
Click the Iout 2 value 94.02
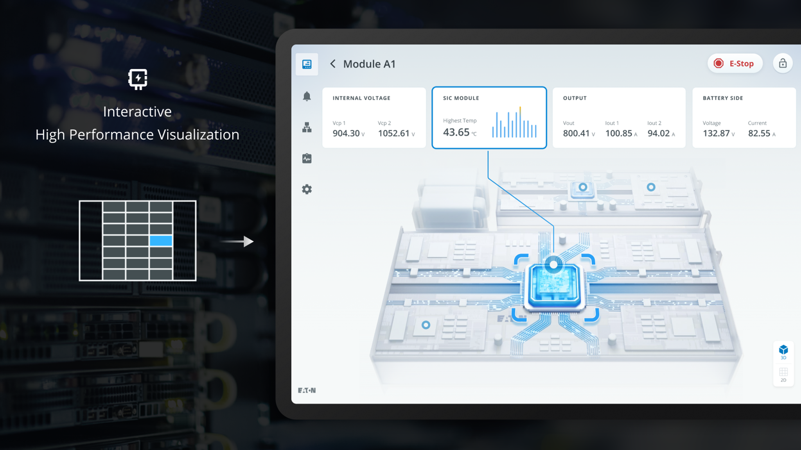click(x=659, y=133)
